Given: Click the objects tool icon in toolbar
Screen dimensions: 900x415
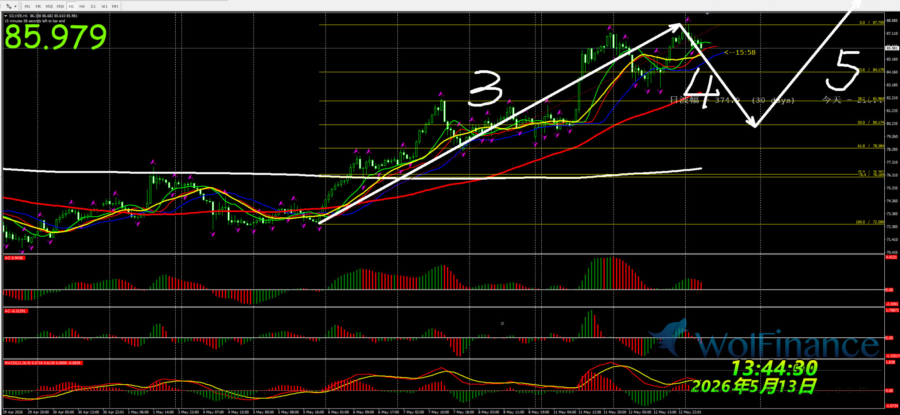Looking at the screenshot, I should click(x=9, y=6).
